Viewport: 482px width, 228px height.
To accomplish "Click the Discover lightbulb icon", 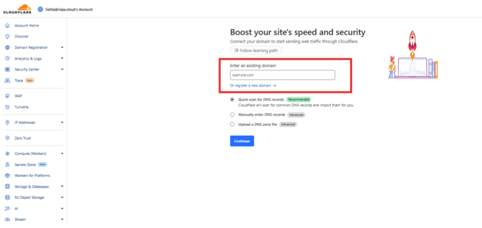I will tap(8, 36).
